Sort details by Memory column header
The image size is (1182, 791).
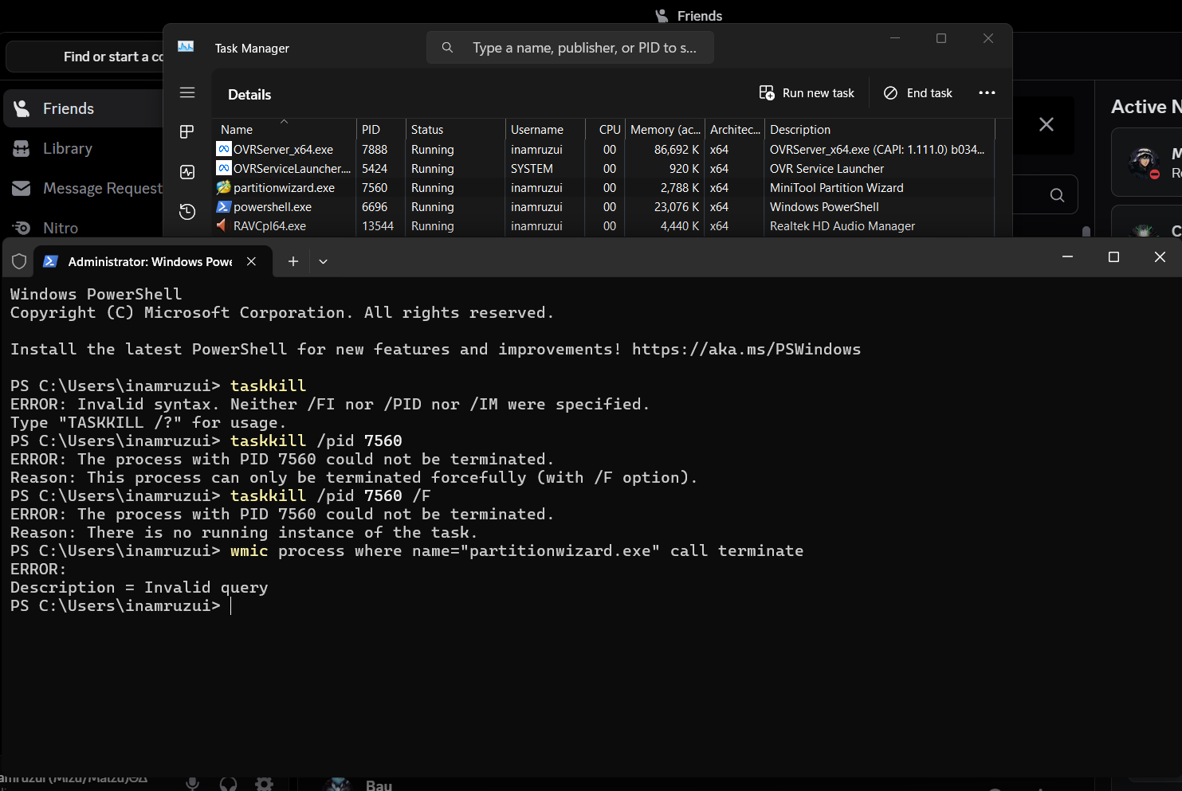(666, 129)
